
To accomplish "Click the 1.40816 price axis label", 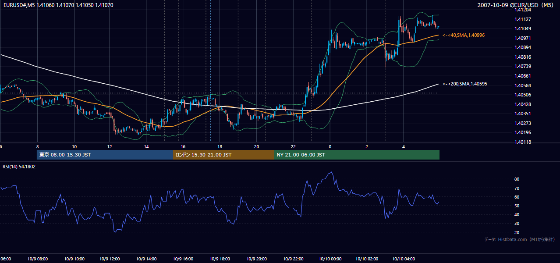I will point(523,57).
